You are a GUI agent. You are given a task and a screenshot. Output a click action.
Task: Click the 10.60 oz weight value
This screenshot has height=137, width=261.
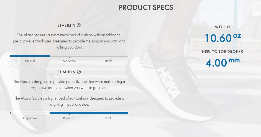(223, 38)
